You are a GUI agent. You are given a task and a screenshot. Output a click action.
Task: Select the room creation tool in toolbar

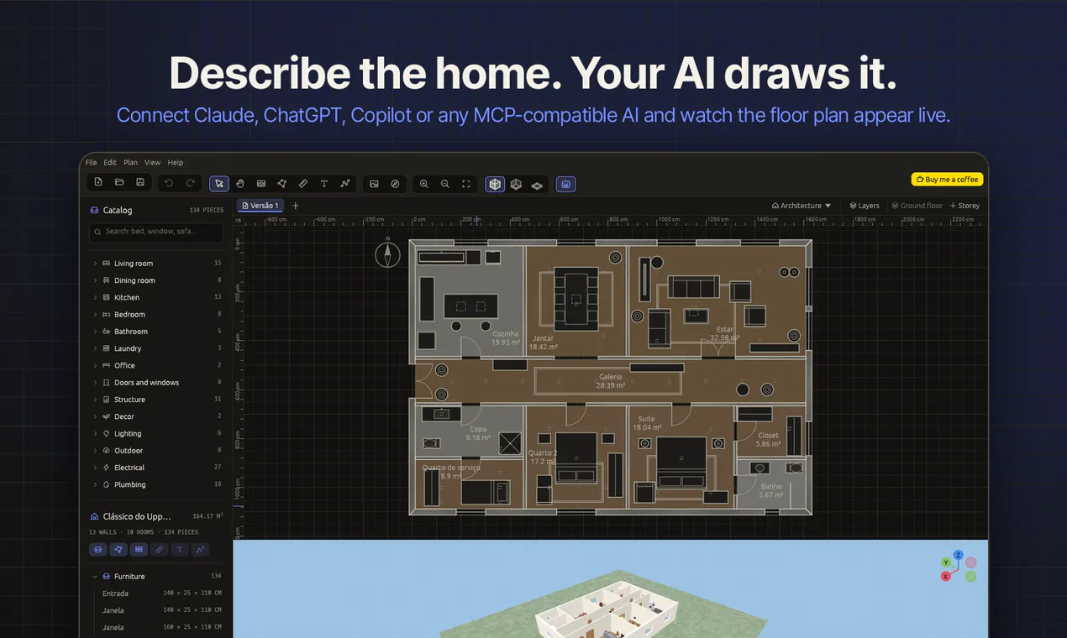point(282,183)
